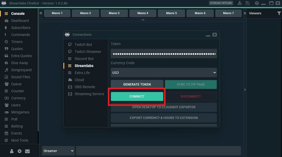Click the Viewers filter funnel icon

click(x=279, y=13)
